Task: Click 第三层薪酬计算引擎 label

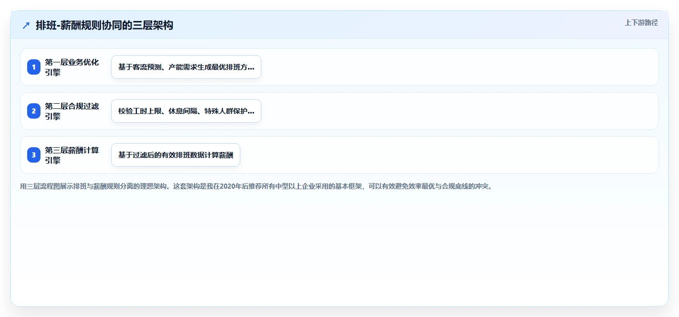Action: [72, 155]
